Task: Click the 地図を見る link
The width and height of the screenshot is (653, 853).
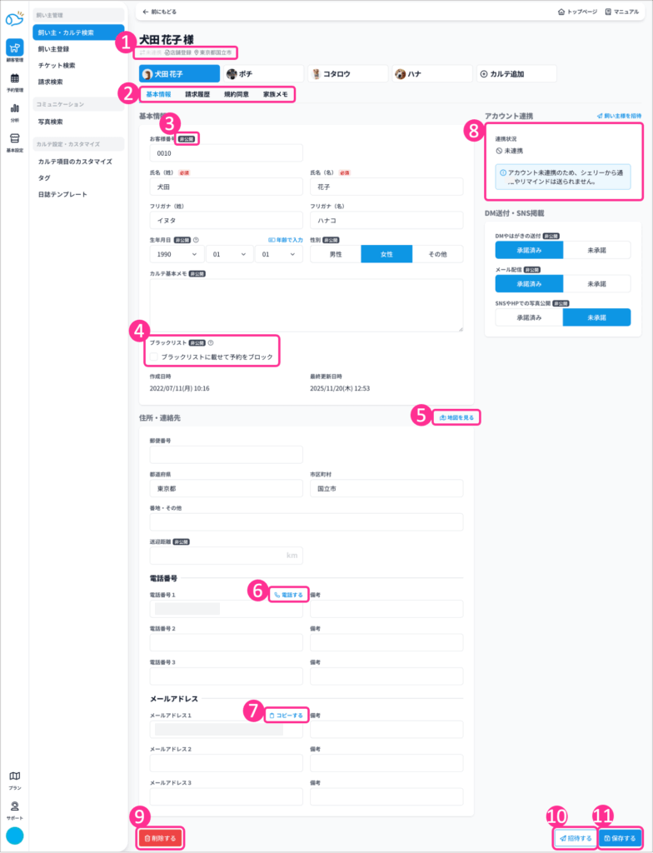Action: coord(458,417)
